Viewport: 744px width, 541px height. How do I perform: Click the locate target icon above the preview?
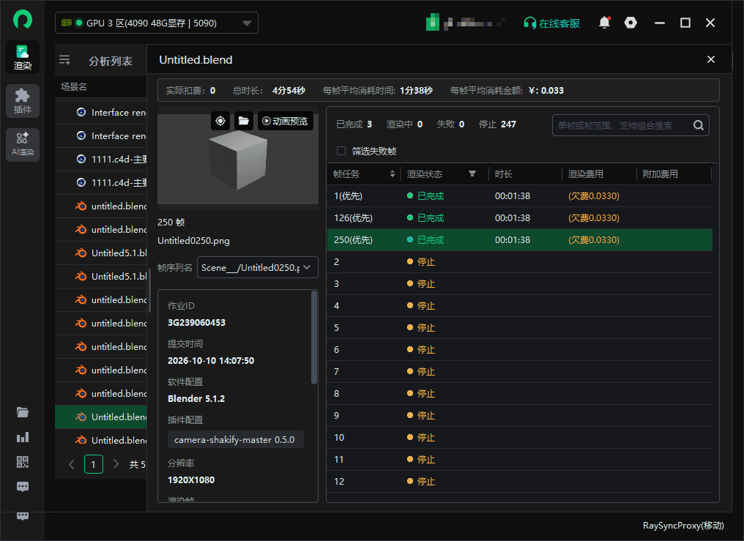click(220, 121)
